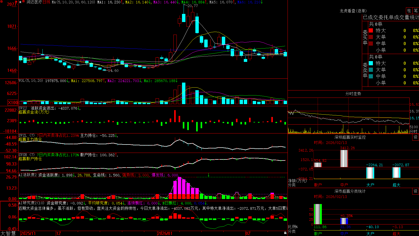Open settings 设 for 深市超赢分类统计
419x236 pixels.
416,191
